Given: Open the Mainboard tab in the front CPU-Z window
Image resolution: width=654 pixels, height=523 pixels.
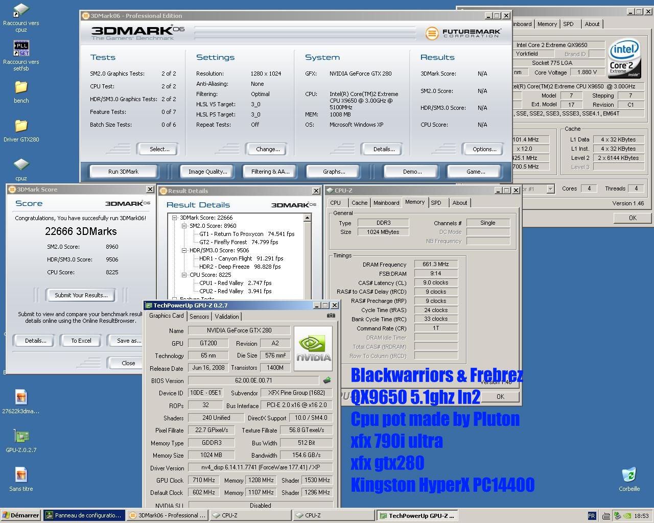Looking at the screenshot, I should coord(386,203).
